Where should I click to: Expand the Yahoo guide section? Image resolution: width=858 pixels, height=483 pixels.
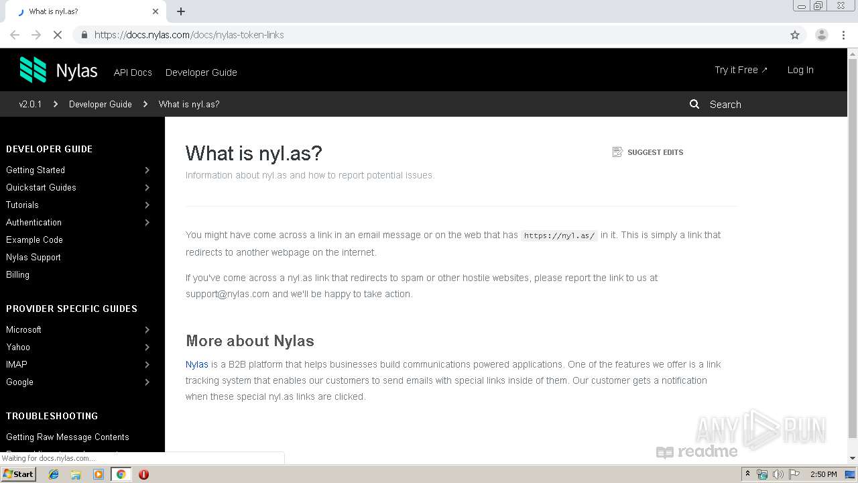147,347
